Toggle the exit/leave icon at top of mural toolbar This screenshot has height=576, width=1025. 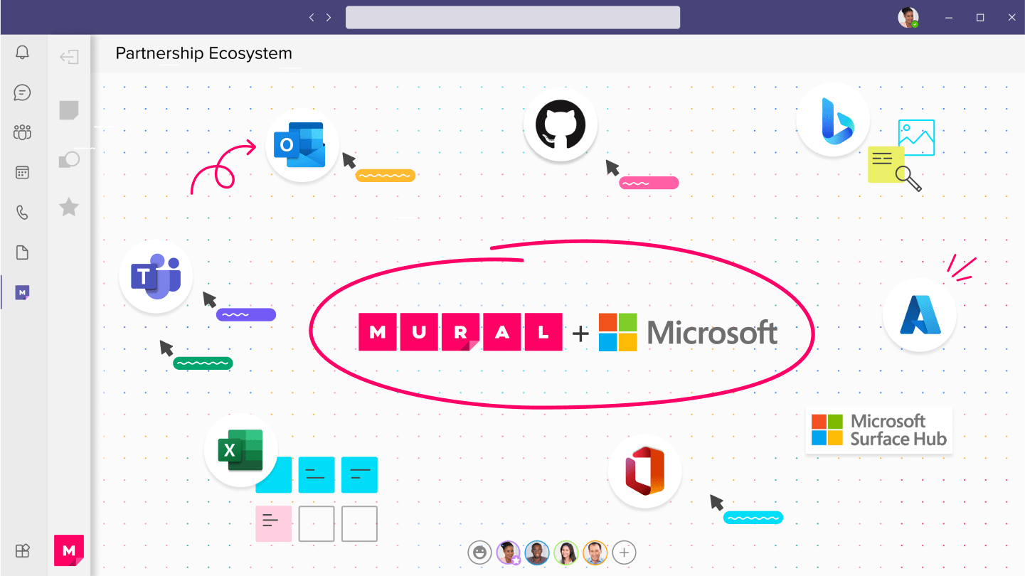68,57
